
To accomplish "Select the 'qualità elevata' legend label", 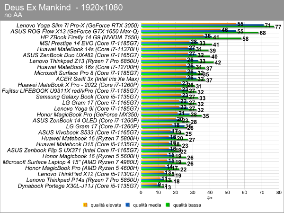I will 106,205.
